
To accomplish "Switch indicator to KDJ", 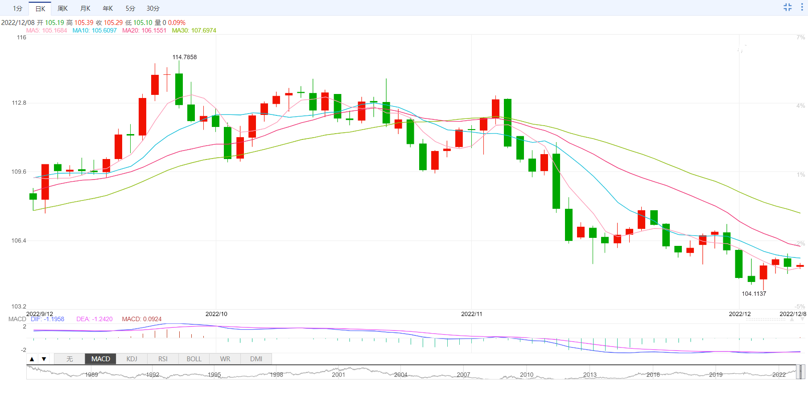I will pos(132,359).
